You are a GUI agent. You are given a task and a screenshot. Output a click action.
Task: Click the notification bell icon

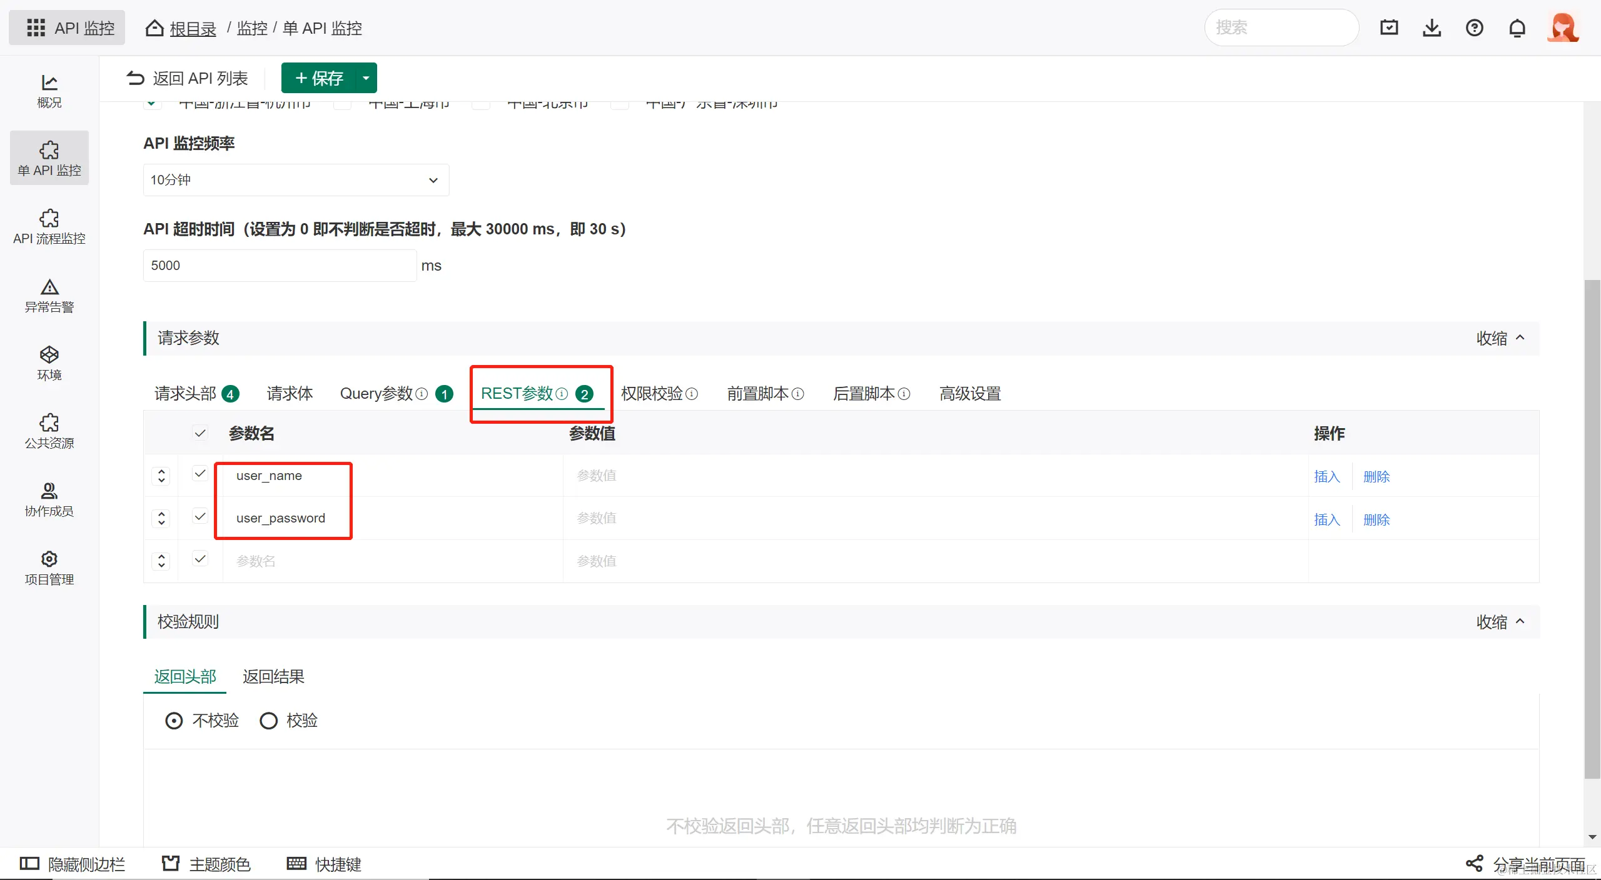tap(1517, 28)
